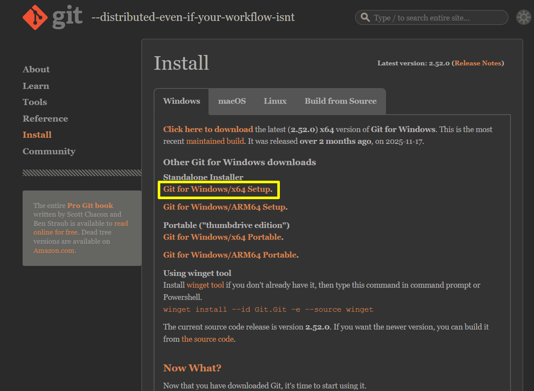Image resolution: width=534 pixels, height=391 pixels.
Task: Click the tagline '--distributed-even-if-your-workflow-isnt'
Action: click(x=193, y=18)
